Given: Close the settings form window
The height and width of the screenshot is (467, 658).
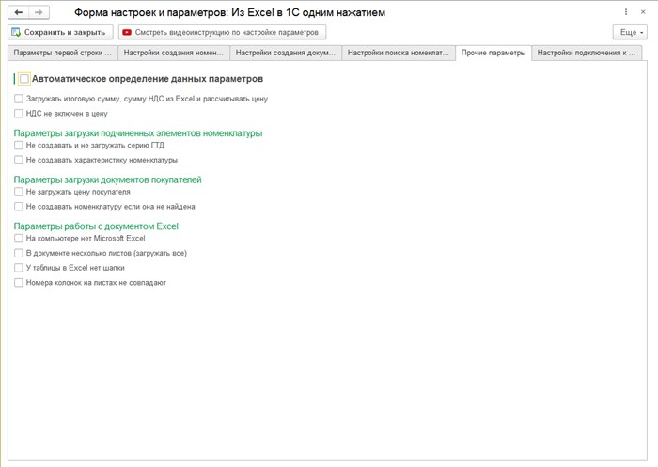Looking at the screenshot, I should click(643, 12).
